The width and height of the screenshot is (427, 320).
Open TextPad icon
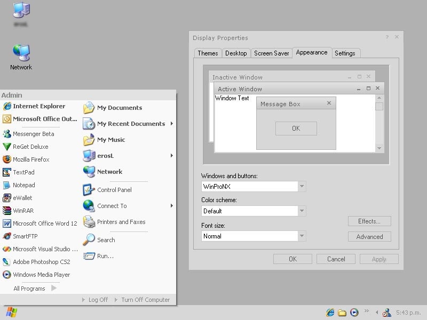7,172
